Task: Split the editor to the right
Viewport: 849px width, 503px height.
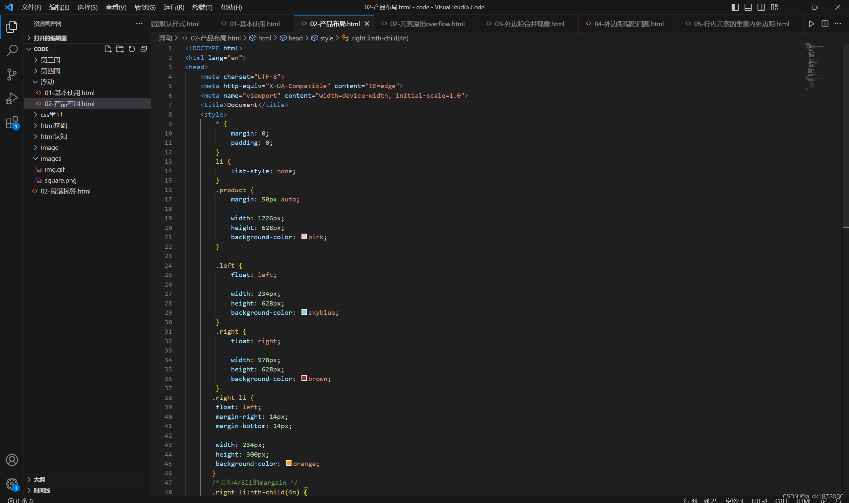Action: tap(825, 24)
